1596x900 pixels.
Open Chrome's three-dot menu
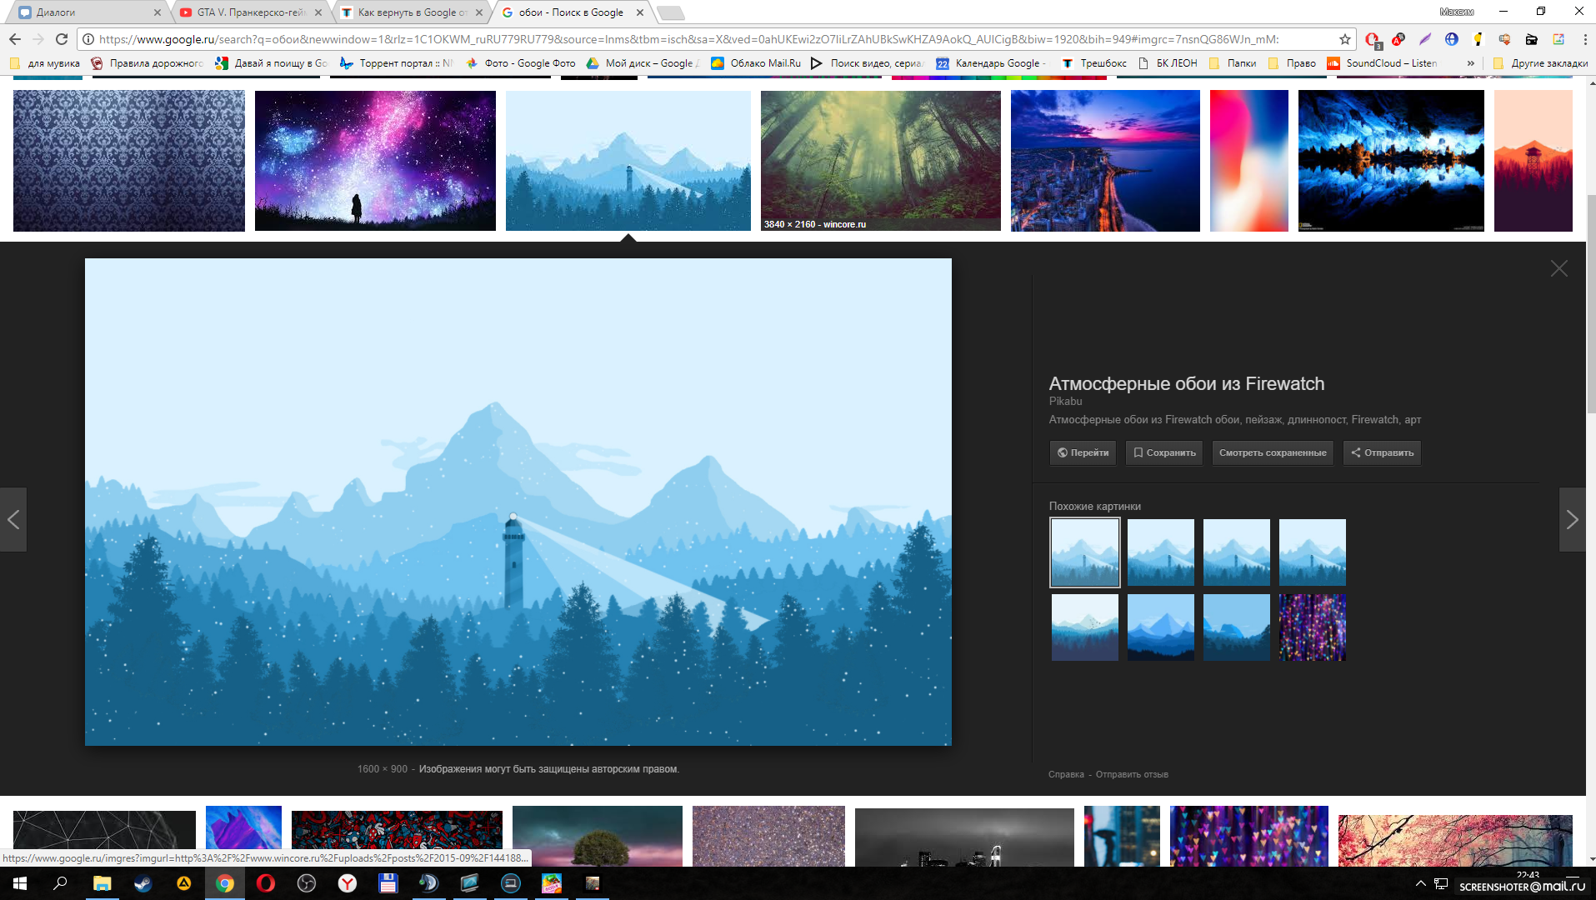1584,39
